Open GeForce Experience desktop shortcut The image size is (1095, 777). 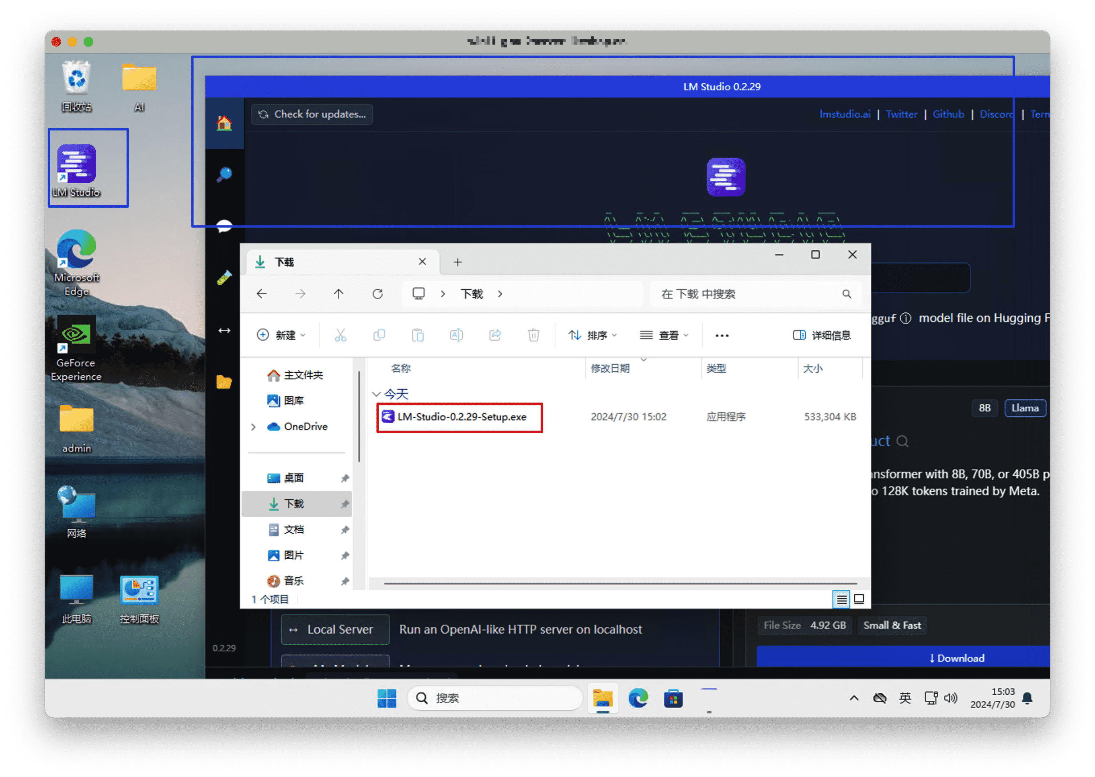pyautogui.click(x=76, y=348)
